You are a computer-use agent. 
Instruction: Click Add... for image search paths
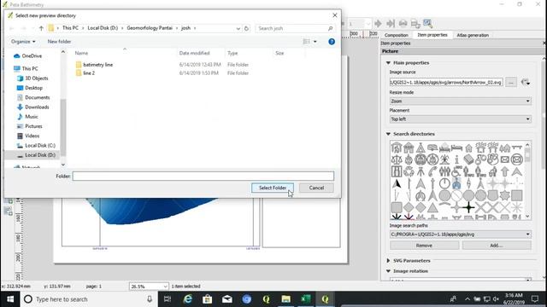pyautogui.click(x=497, y=246)
